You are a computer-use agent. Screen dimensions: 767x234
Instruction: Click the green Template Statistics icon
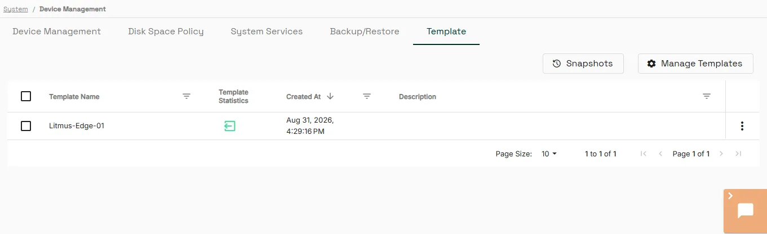pos(229,126)
